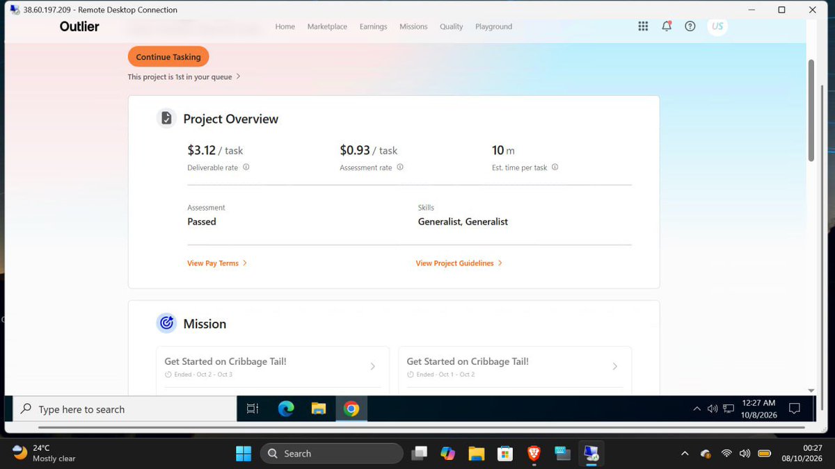Open the help question mark icon
Image resolution: width=835 pixels, height=469 pixels.
point(690,26)
